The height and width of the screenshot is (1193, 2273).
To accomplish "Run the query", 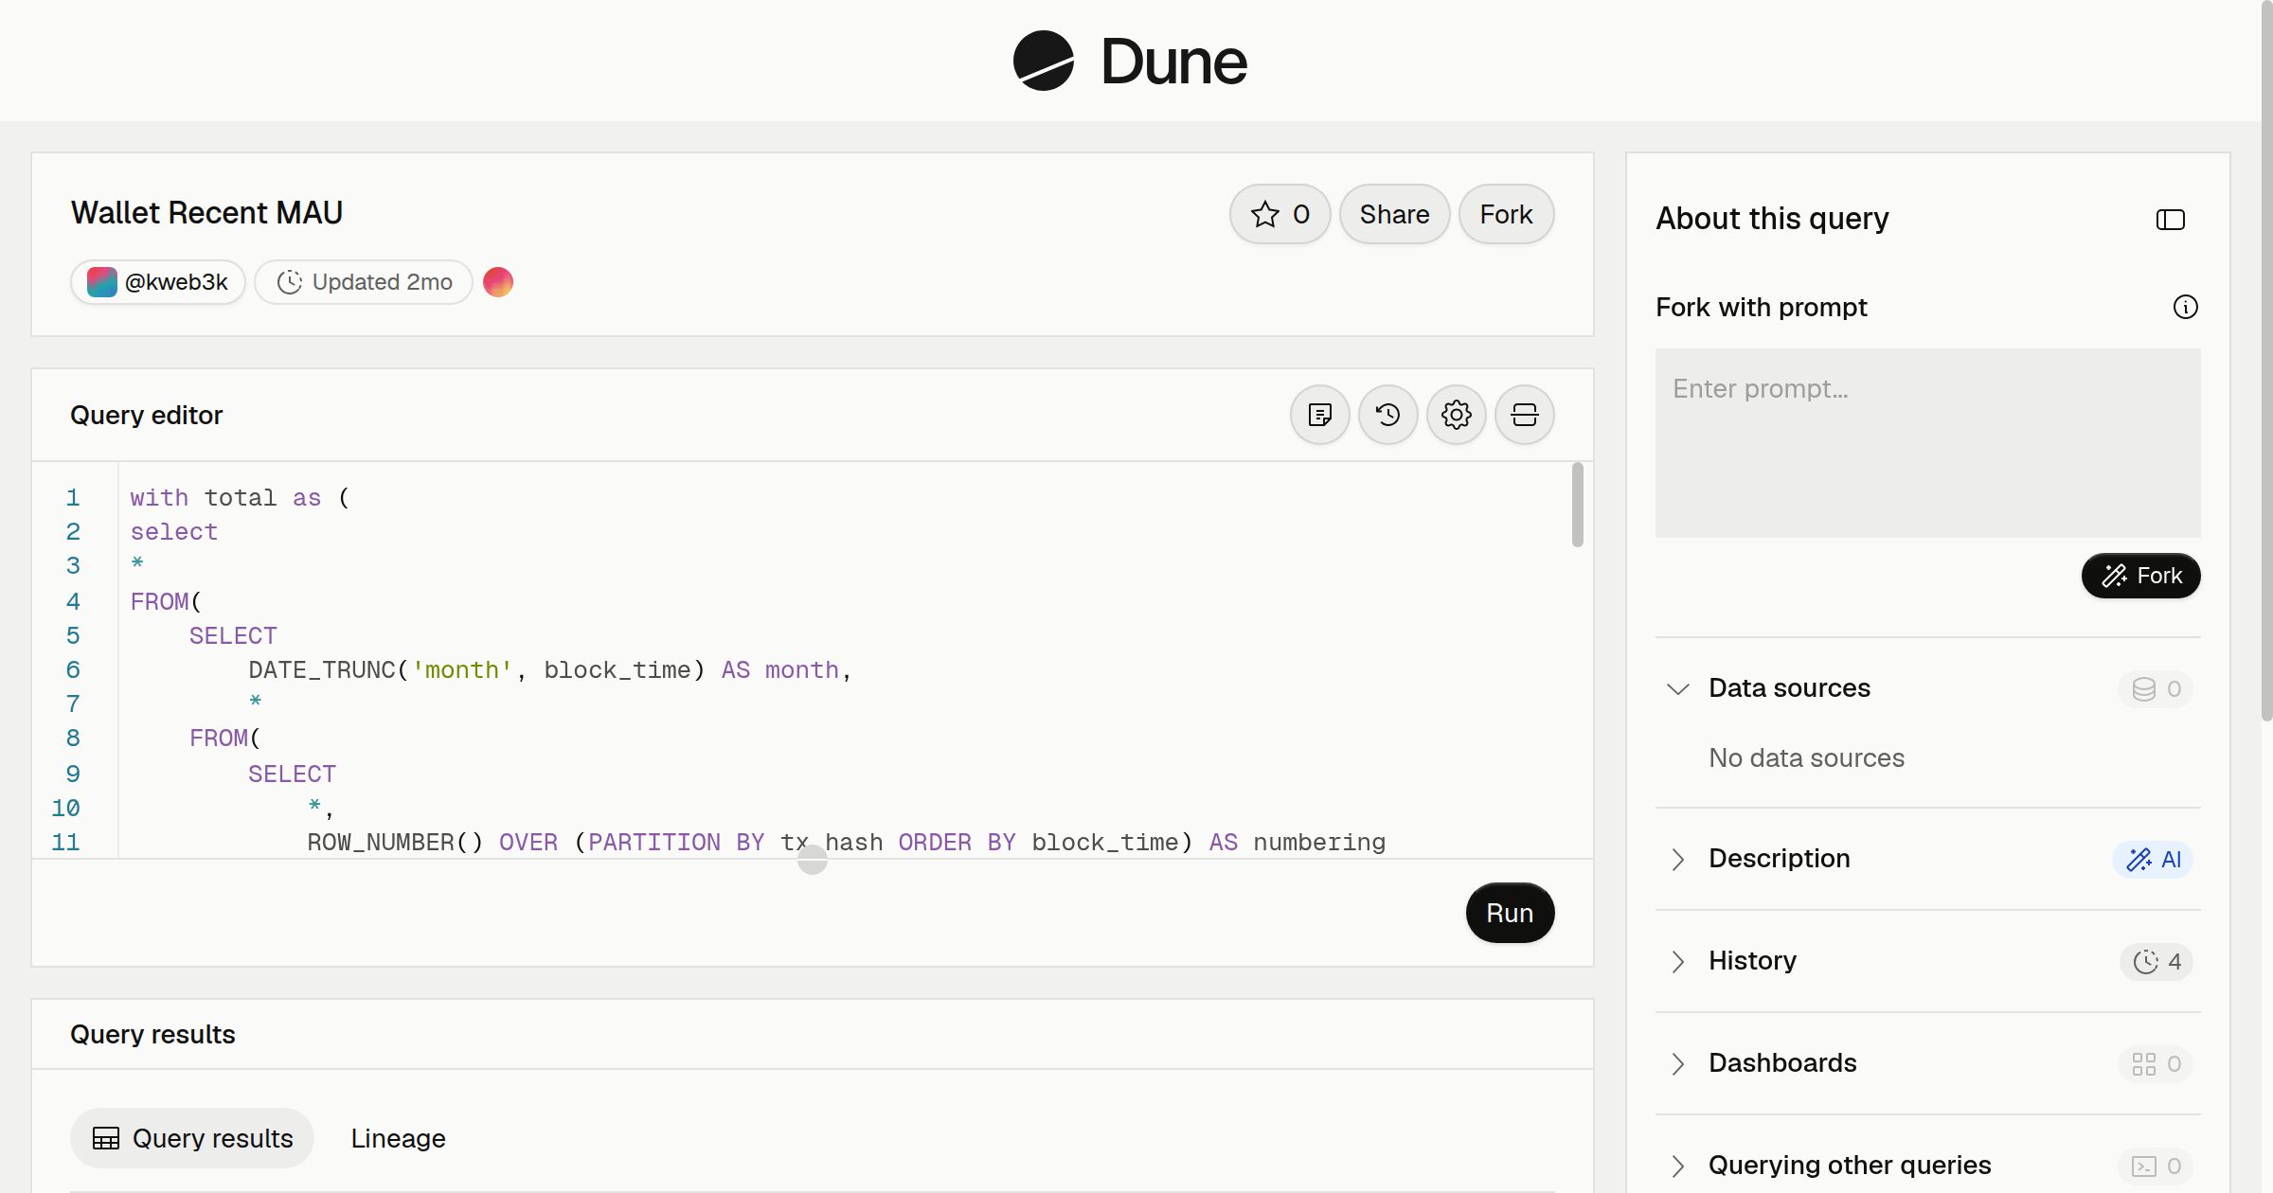I will click(1510, 913).
